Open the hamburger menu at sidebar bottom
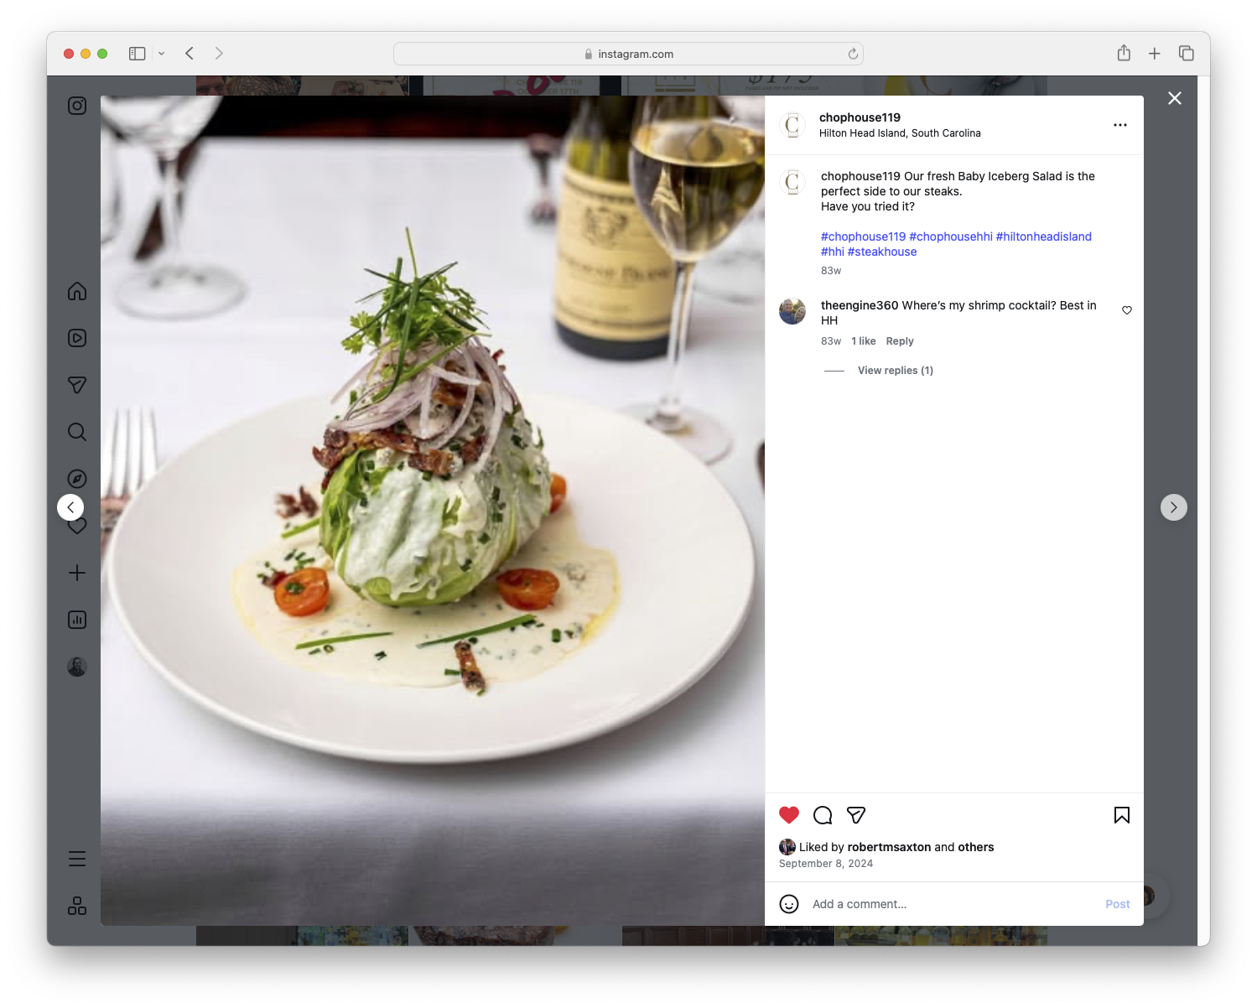 click(x=76, y=859)
